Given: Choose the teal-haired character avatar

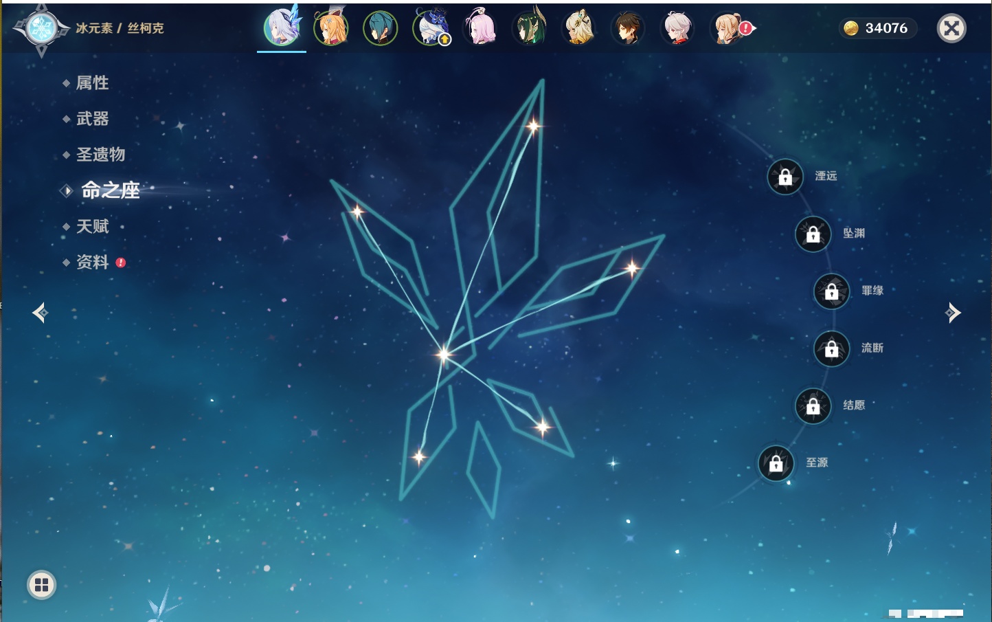Looking at the screenshot, I should 381,28.
